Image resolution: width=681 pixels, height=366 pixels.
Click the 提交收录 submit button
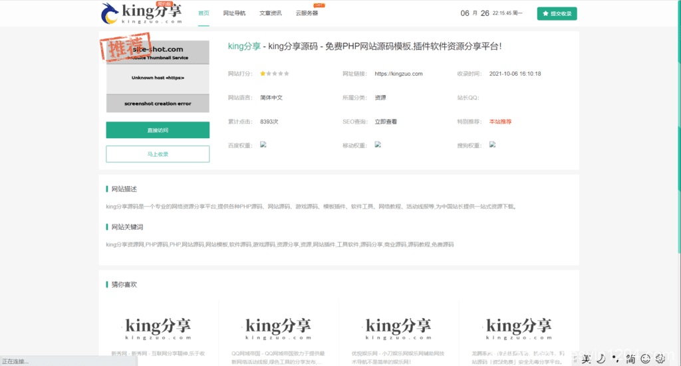click(557, 13)
